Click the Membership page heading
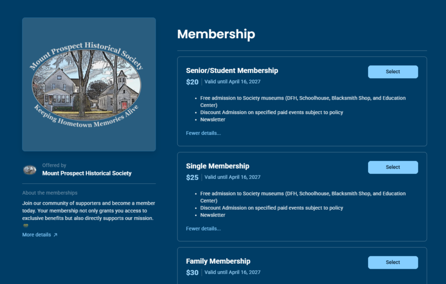Viewport: 446px width, 284px height. (216, 34)
